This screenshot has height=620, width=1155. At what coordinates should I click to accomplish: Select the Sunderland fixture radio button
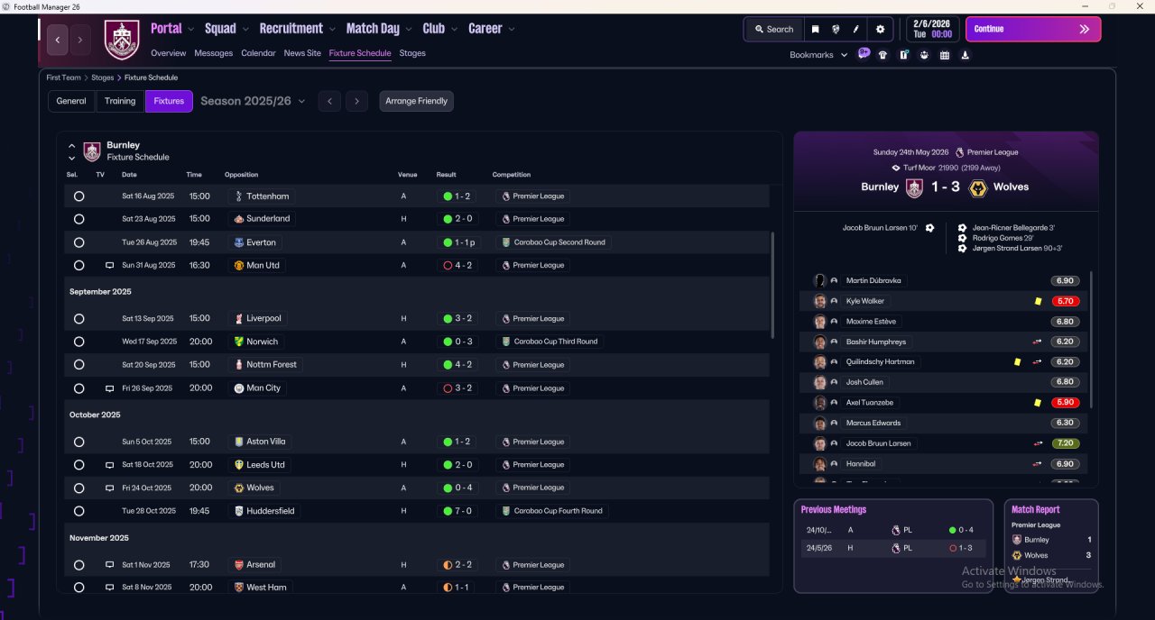(x=79, y=219)
